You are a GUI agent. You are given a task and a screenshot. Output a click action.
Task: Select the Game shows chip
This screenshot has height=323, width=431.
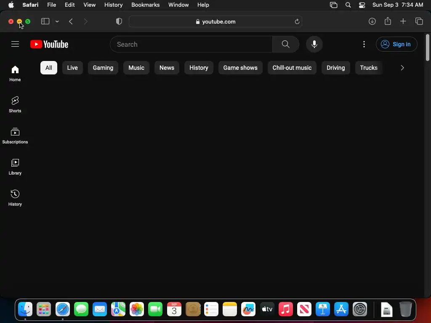click(x=240, y=68)
